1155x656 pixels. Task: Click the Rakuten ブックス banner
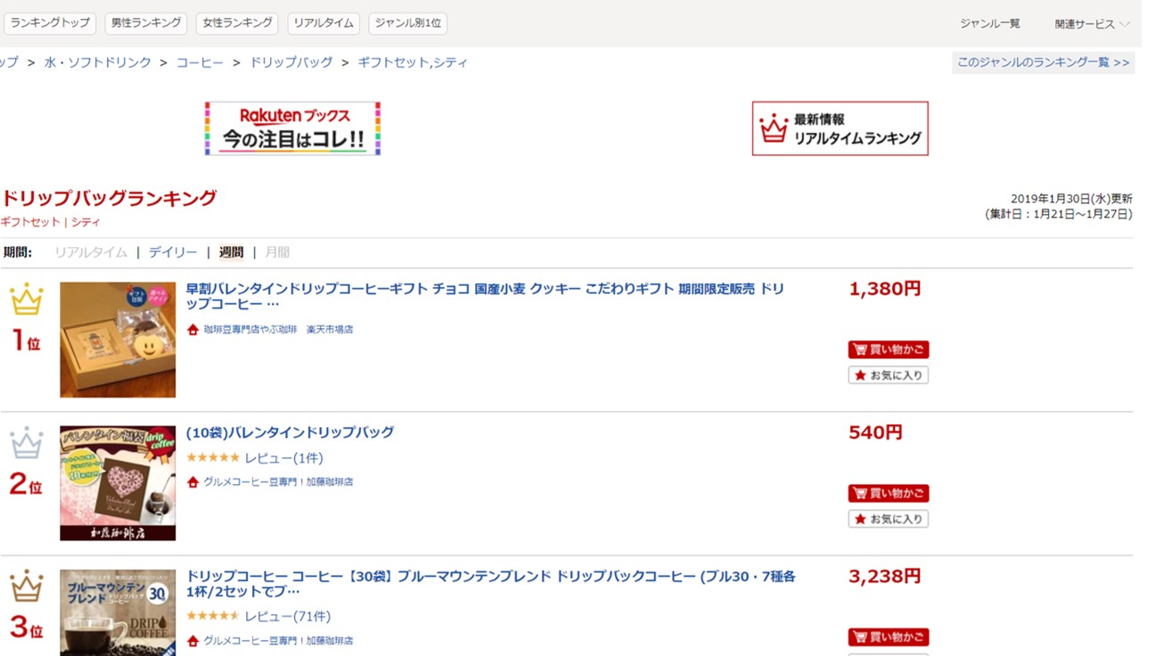292,128
